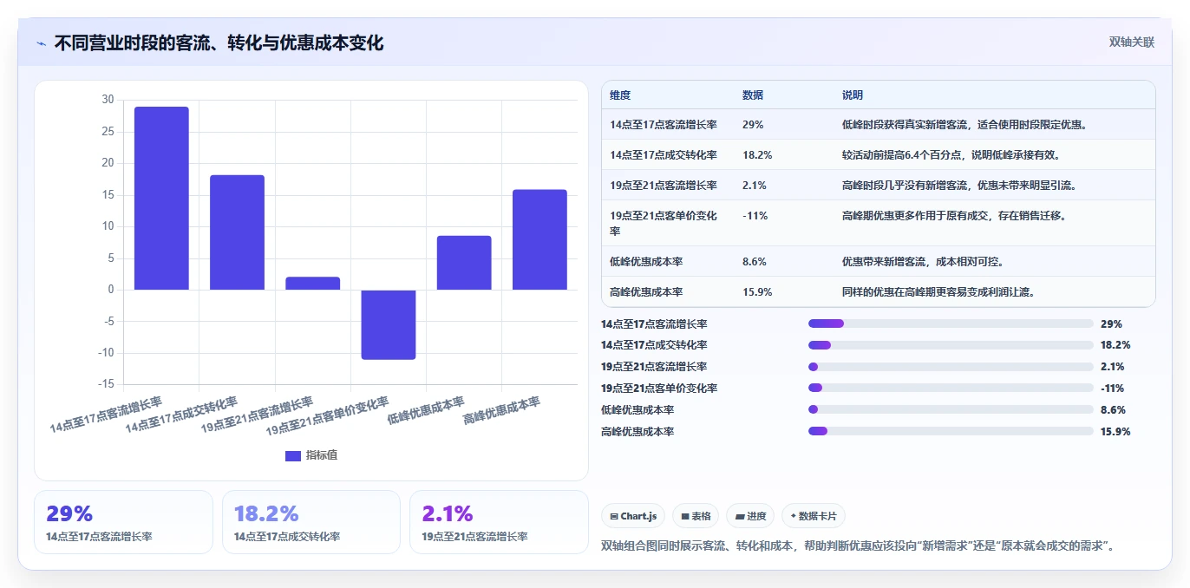
Task: Click table value 2.1%
Action: [755, 186]
